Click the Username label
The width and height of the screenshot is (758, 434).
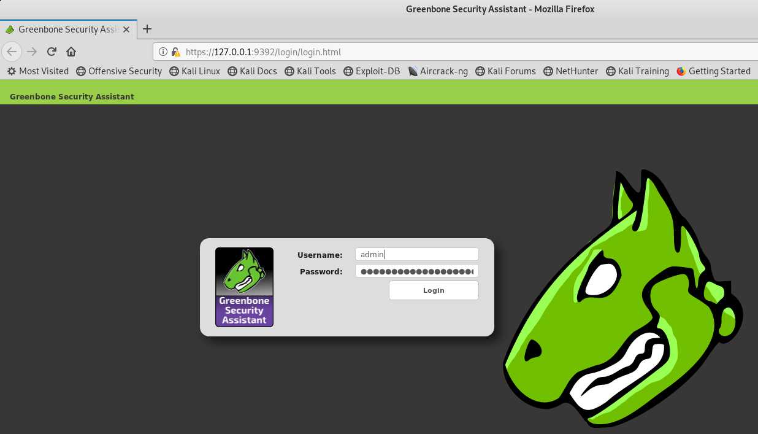(320, 255)
